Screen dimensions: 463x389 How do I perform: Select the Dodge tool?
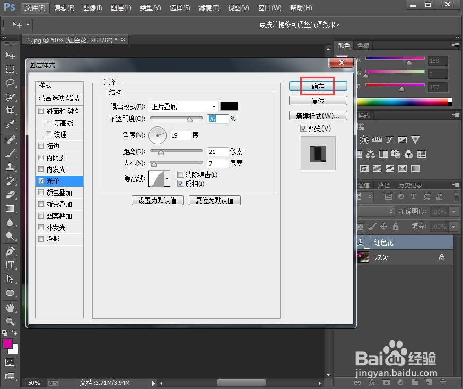click(10, 236)
